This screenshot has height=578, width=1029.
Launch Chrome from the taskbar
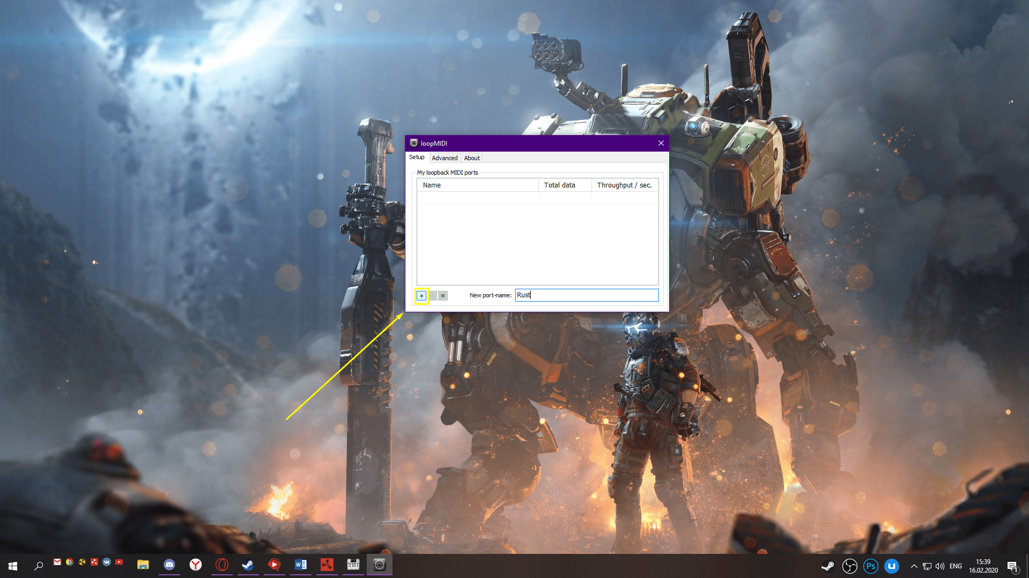click(x=70, y=562)
